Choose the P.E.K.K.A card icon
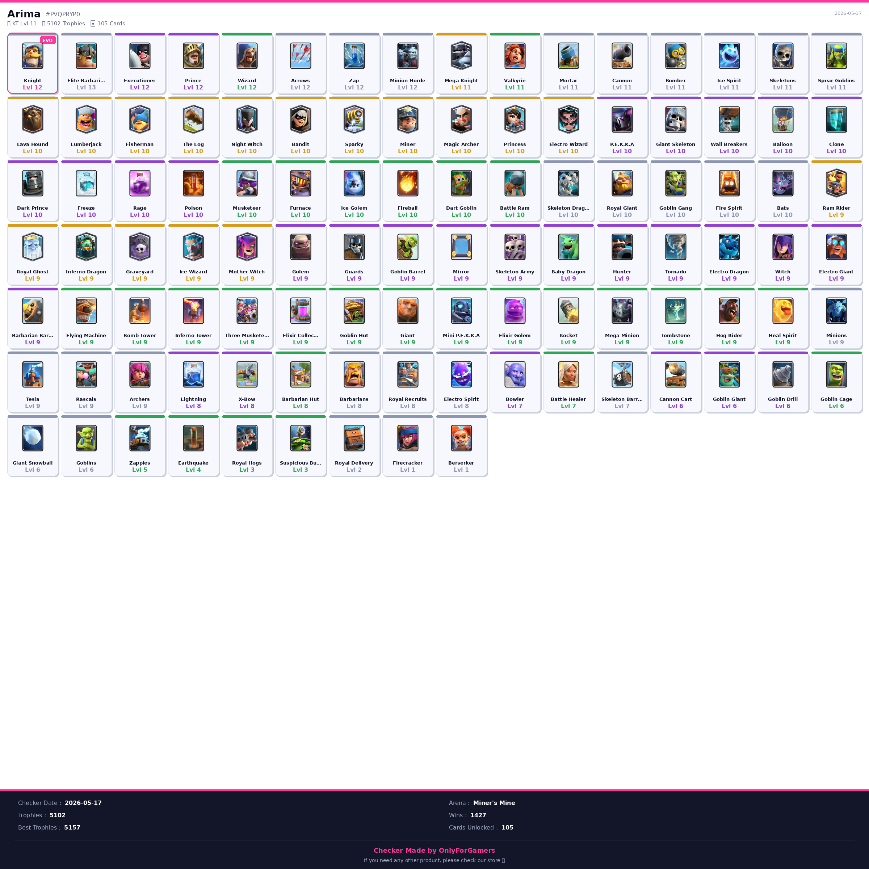Screen dimensions: 869x869 coord(622,119)
